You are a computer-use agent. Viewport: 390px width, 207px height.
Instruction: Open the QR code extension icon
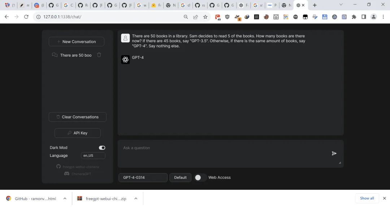point(286,17)
